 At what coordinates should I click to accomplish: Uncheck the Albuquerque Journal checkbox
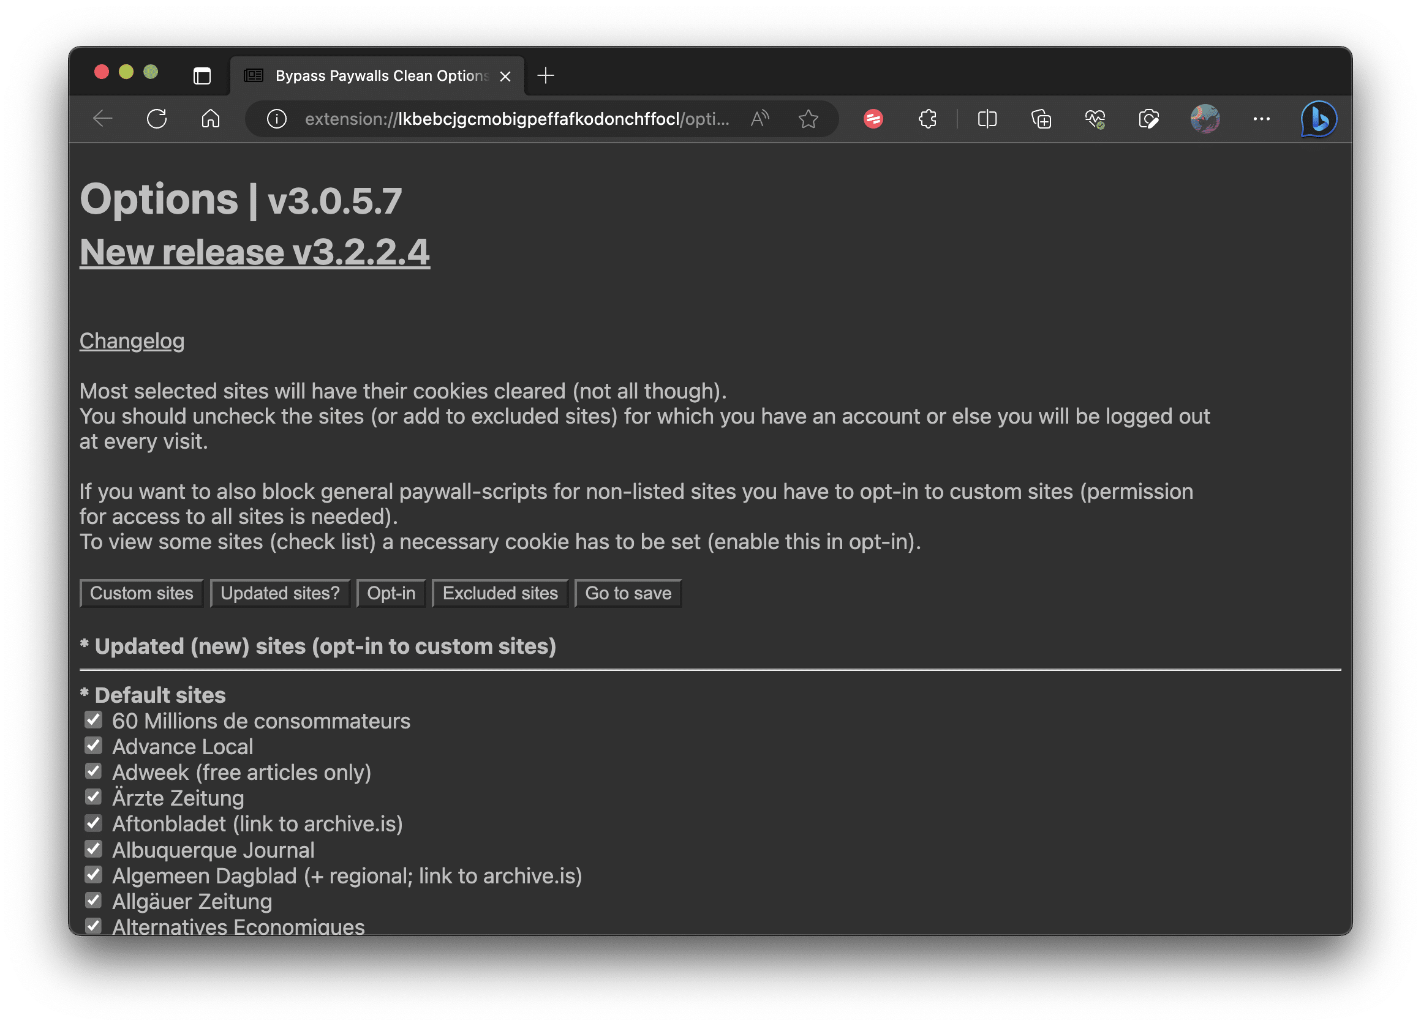pos(93,848)
